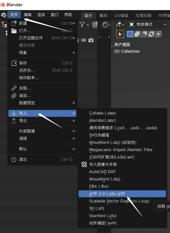Open the editor type dropdown in viewport
This screenshot has width=170, height=233.
[120, 24]
